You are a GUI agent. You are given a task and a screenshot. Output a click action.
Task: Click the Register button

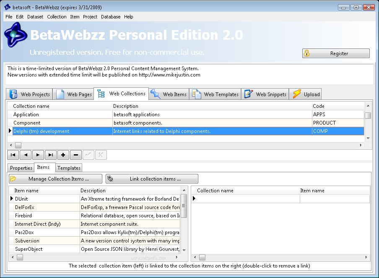pos(336,53)
